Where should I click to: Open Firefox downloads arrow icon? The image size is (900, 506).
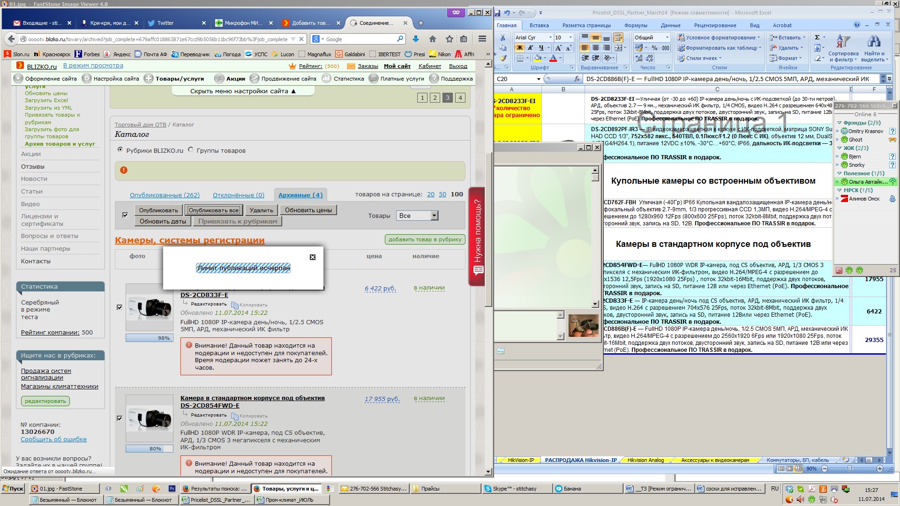(415, 39)
